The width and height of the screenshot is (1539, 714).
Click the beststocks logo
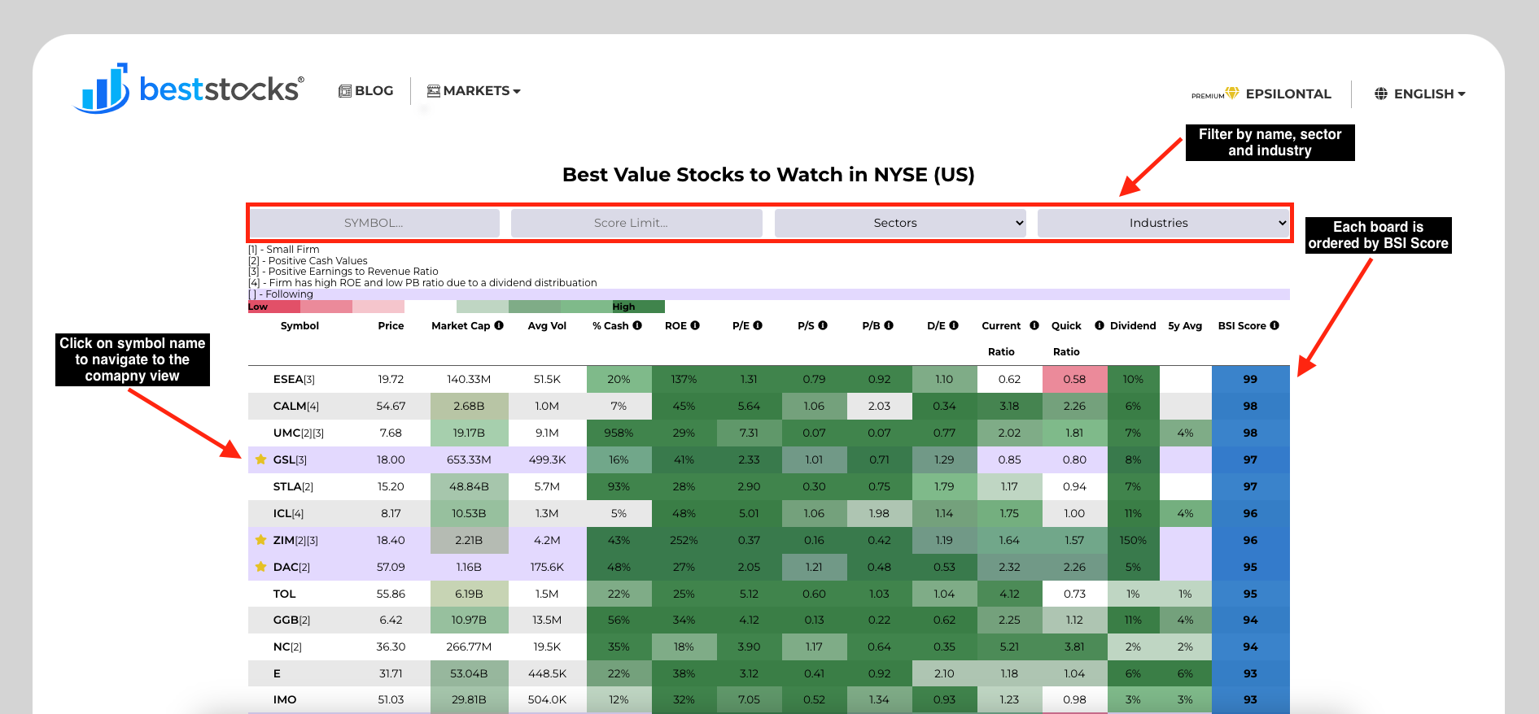pos(189,88)
